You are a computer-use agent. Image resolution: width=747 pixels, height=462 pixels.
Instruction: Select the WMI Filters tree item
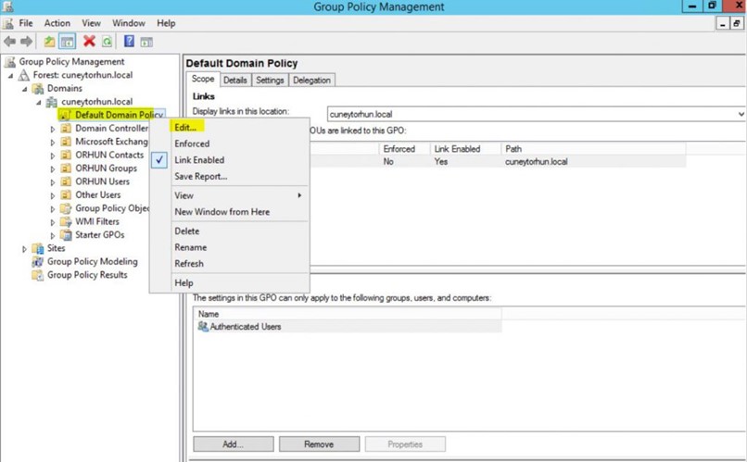click(x=96, y=222)
